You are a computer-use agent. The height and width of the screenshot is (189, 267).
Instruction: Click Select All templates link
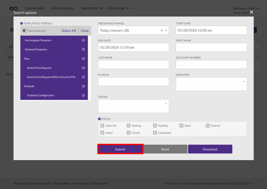click(x=69, y=31)
